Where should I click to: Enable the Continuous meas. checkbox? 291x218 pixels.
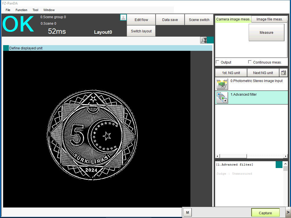click(250, 62)
